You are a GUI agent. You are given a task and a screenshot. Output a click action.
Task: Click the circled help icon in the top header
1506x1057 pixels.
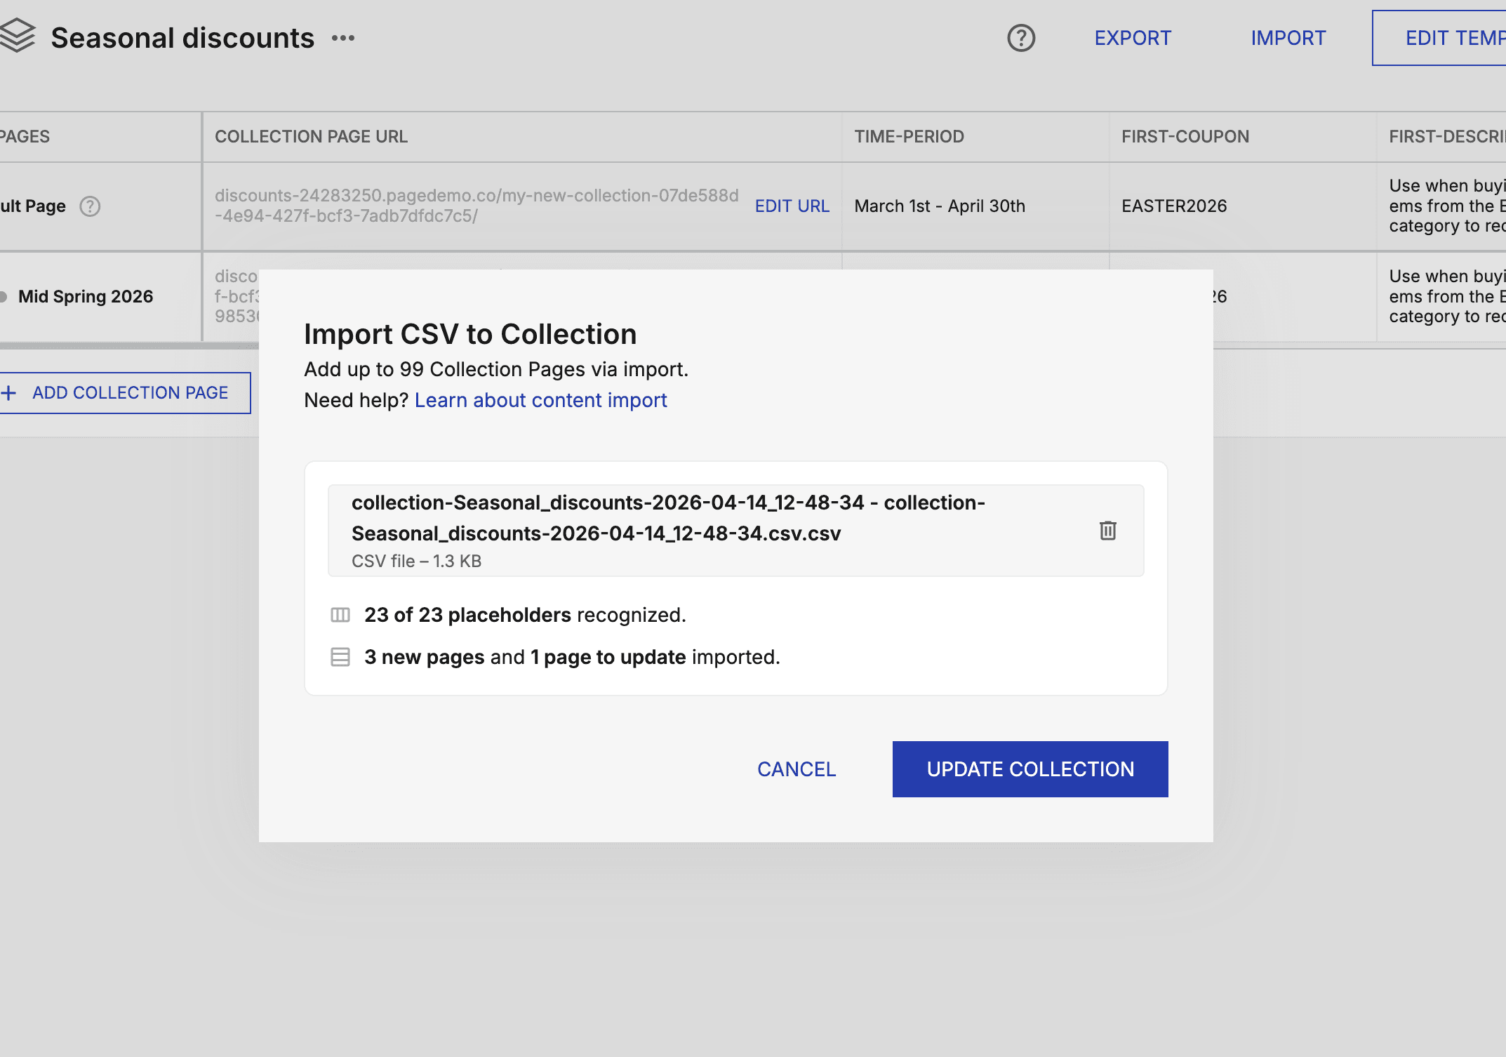pos(1021,39)
